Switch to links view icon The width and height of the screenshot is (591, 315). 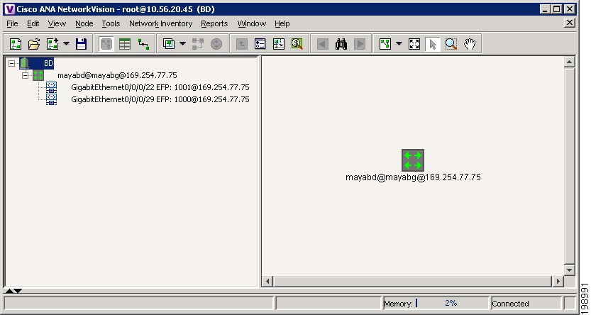143,44
